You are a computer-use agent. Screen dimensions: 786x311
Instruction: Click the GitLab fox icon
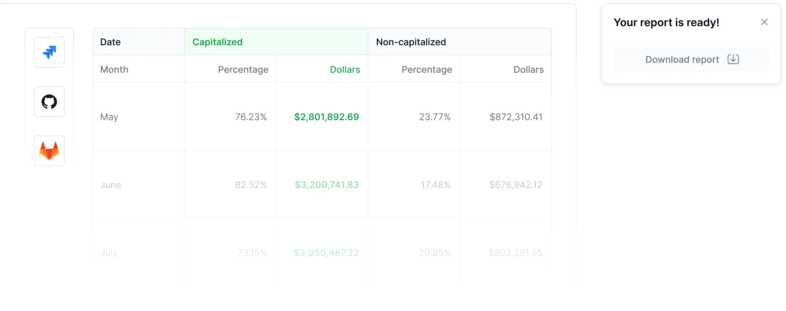pyautogui.click(x=49, y=151)
